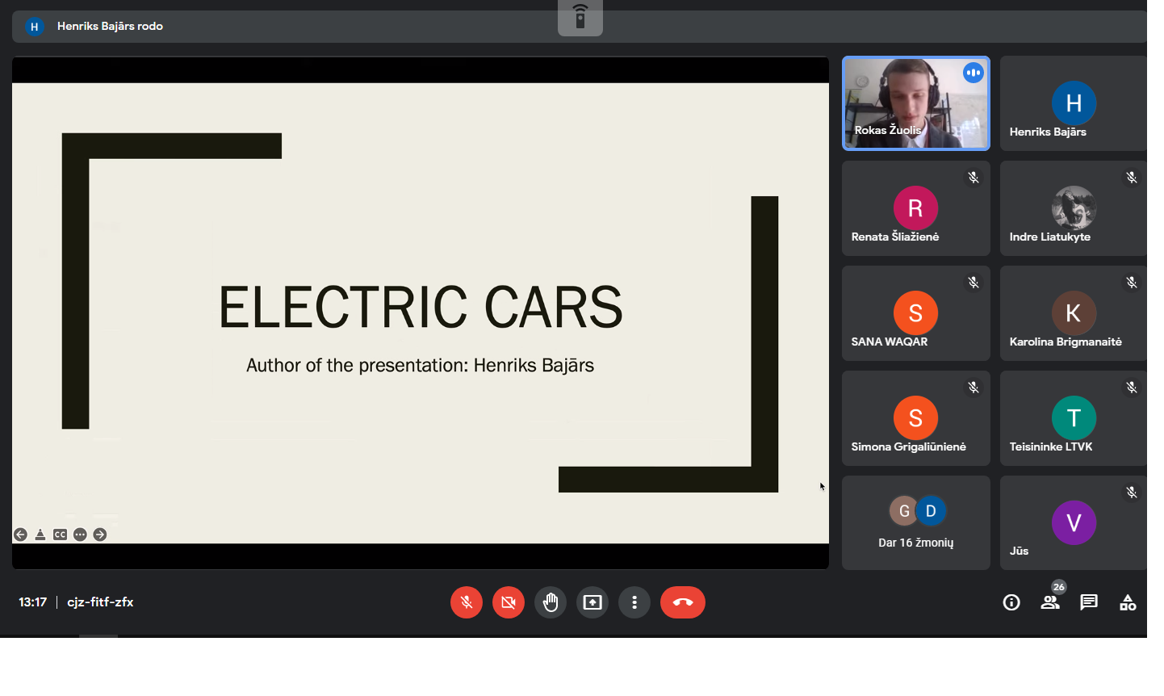Open the Dar 16 žmonių tile
1164x696 pixels.
point(916,523)
